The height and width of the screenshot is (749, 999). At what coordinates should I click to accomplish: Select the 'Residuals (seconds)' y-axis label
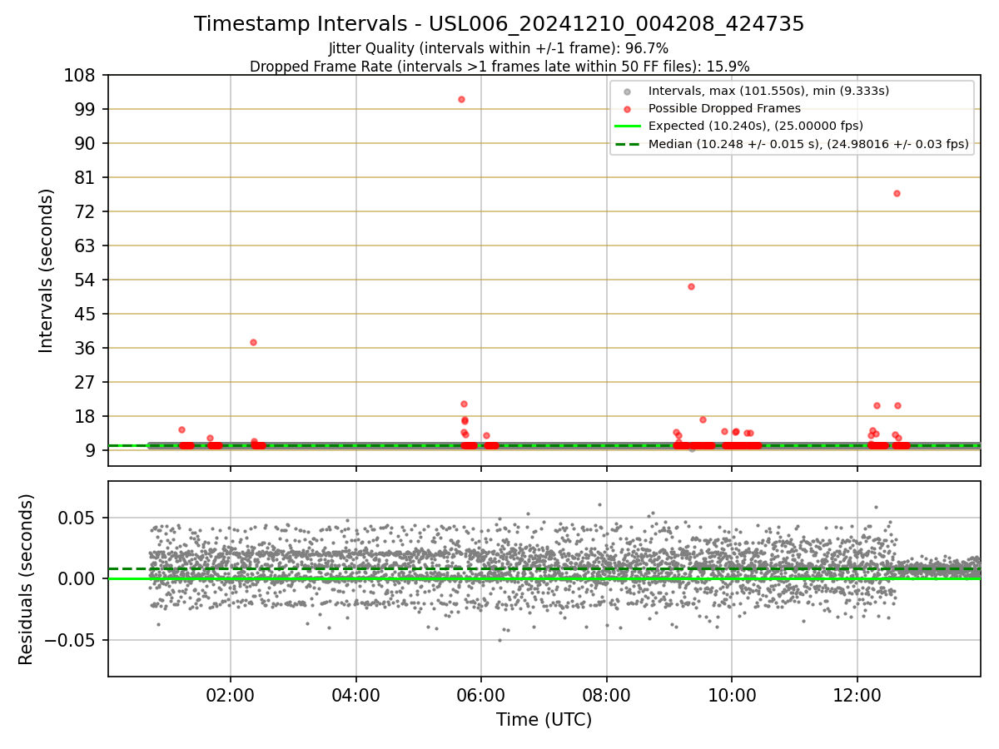27,579
